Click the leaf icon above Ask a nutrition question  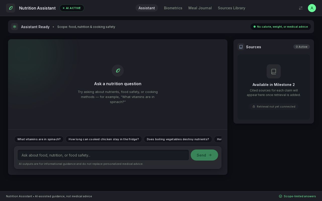[x=118, y=71]
